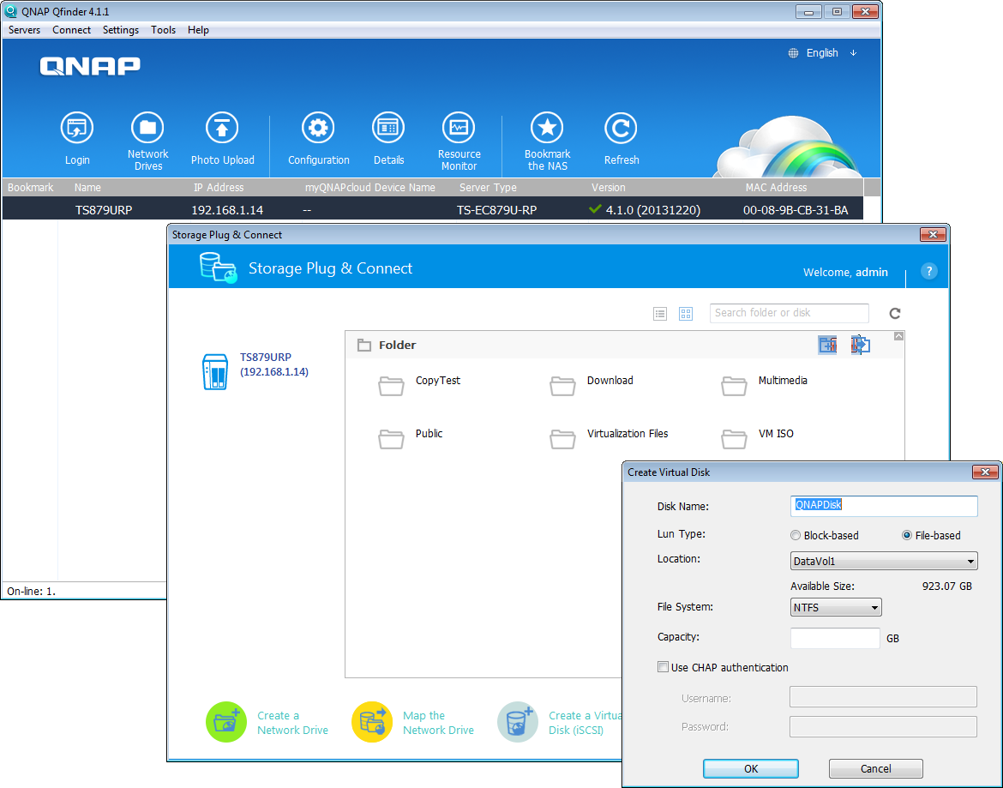Open the Virtualization Files folder
Viewport: 1003px width, 788px height.
pyautogui.click(x=562, y=439)
